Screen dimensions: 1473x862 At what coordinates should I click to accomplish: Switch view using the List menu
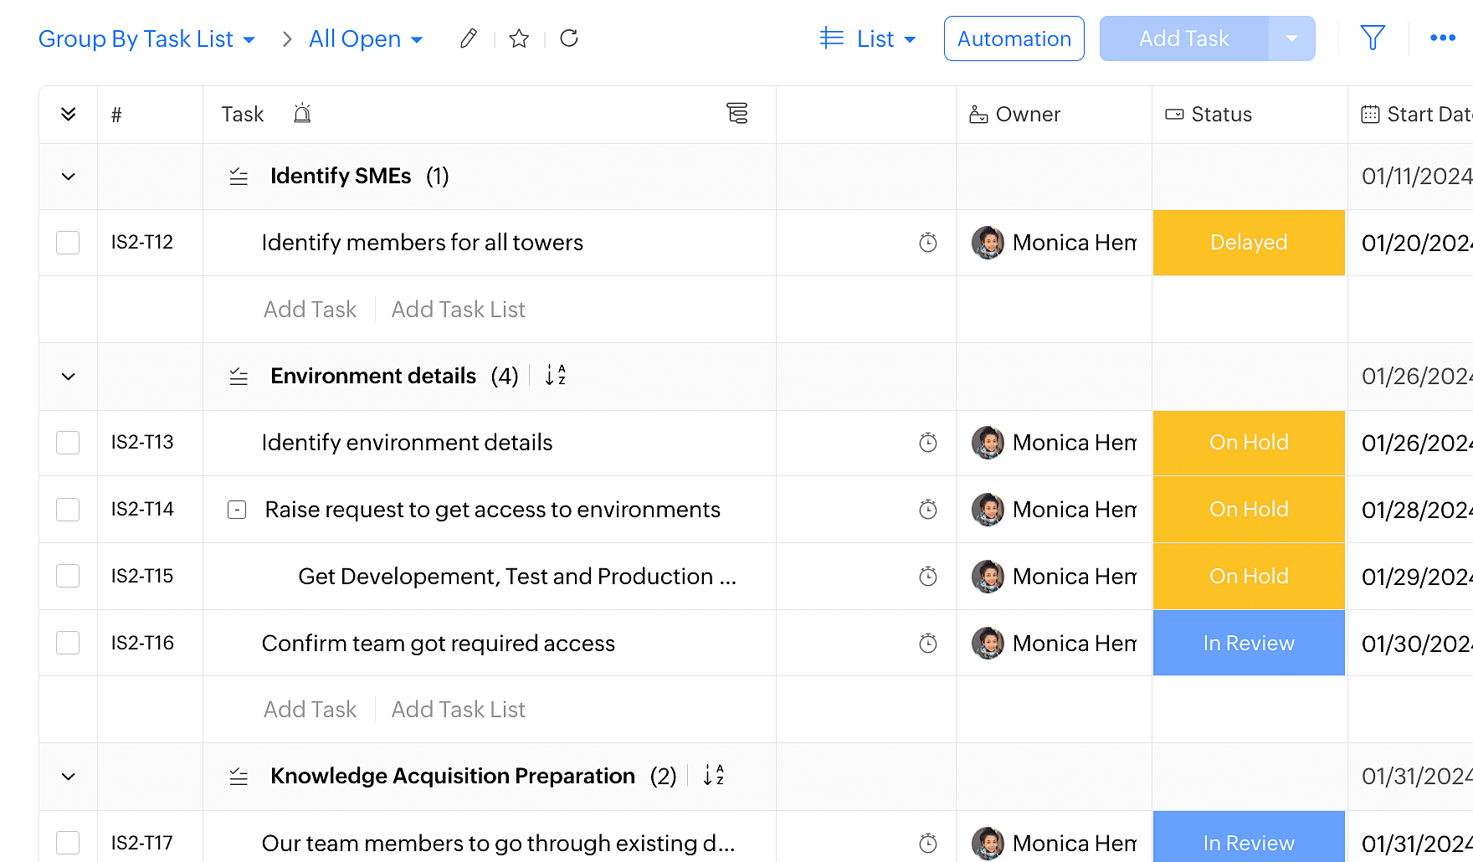869,39
